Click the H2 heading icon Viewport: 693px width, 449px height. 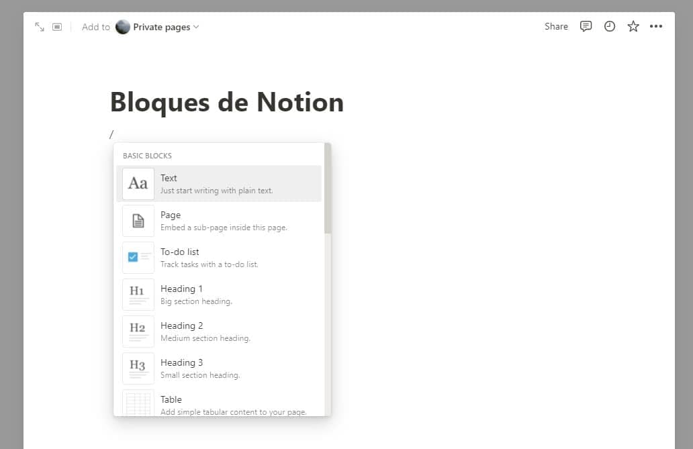(138, 332)
